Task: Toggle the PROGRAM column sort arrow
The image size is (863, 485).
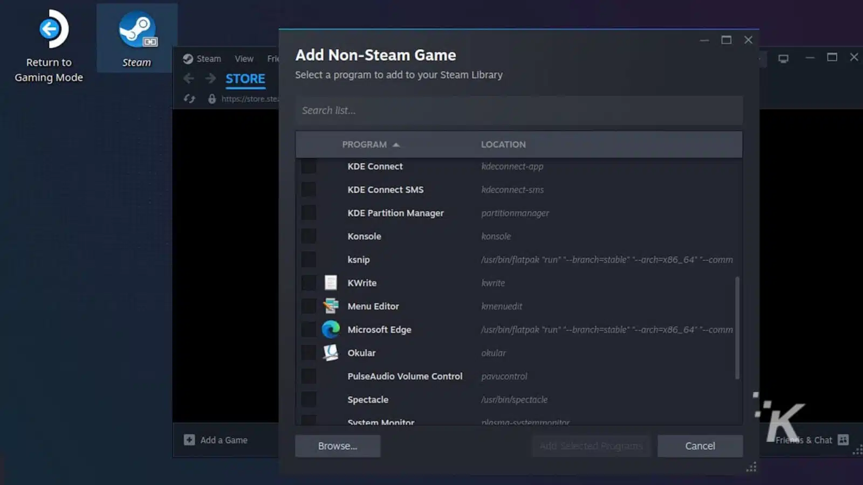Action: pos(397,144)
